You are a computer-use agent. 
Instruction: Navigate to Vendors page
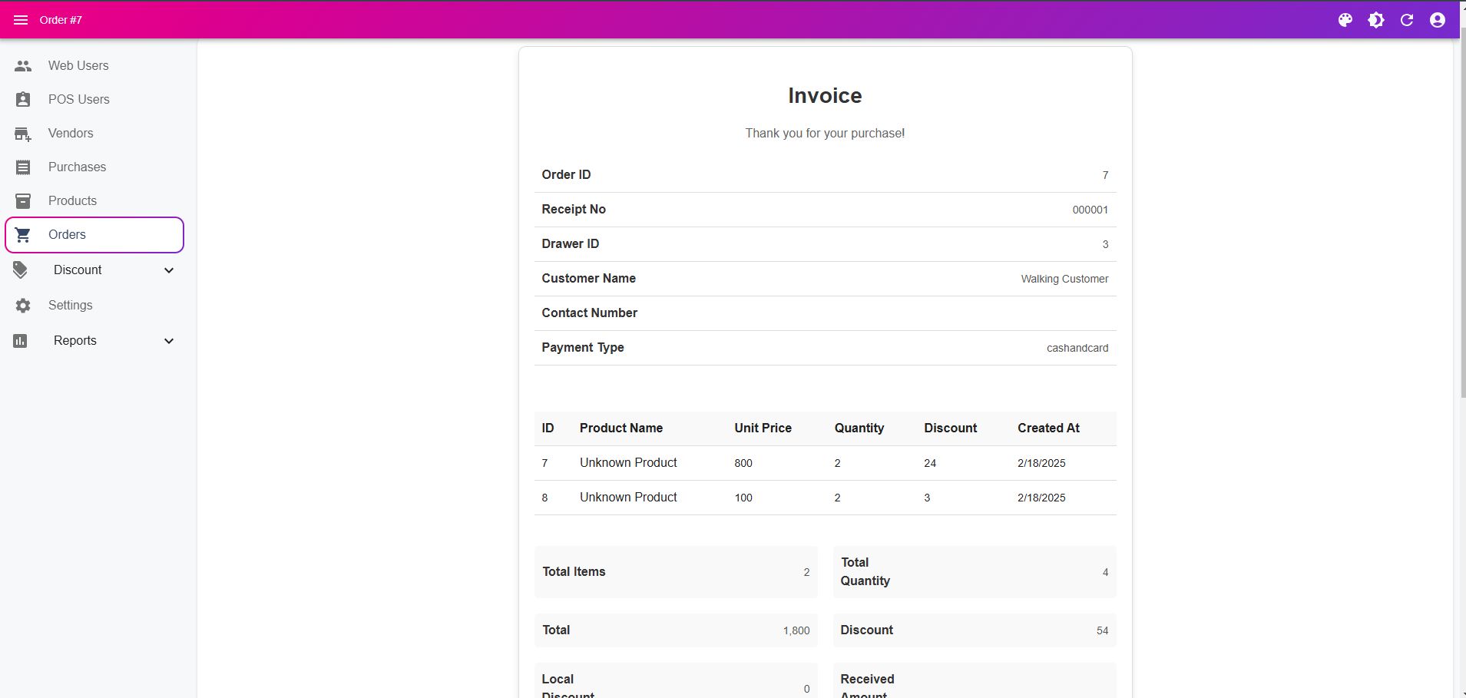click(71, 134)
